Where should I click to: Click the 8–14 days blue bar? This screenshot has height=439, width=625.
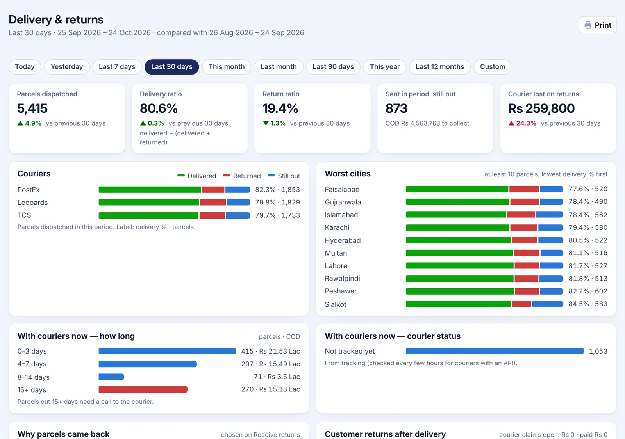[x=111, y=377]
